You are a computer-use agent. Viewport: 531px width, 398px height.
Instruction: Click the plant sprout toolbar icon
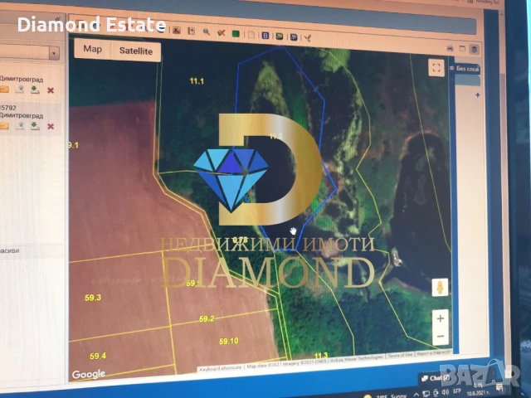pos(308,37)
